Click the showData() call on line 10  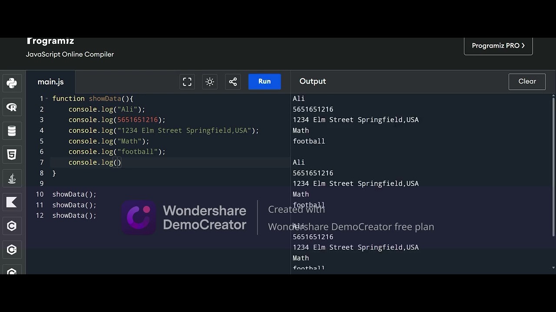point(74,194)
